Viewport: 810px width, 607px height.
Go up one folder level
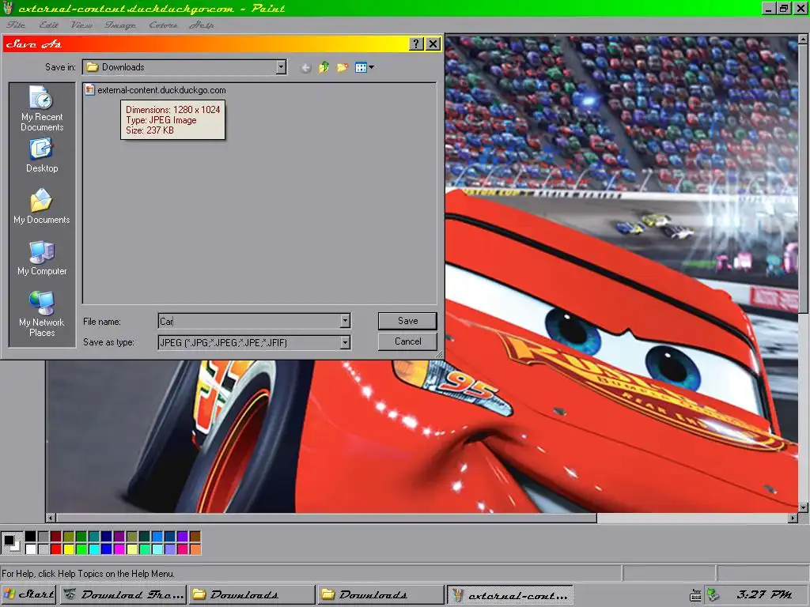(324, 67)
